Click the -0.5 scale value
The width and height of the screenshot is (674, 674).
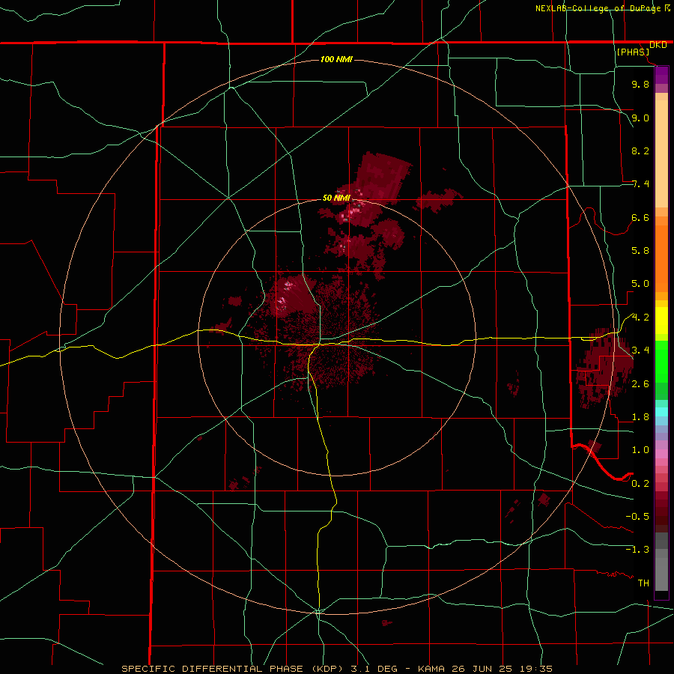637,517
